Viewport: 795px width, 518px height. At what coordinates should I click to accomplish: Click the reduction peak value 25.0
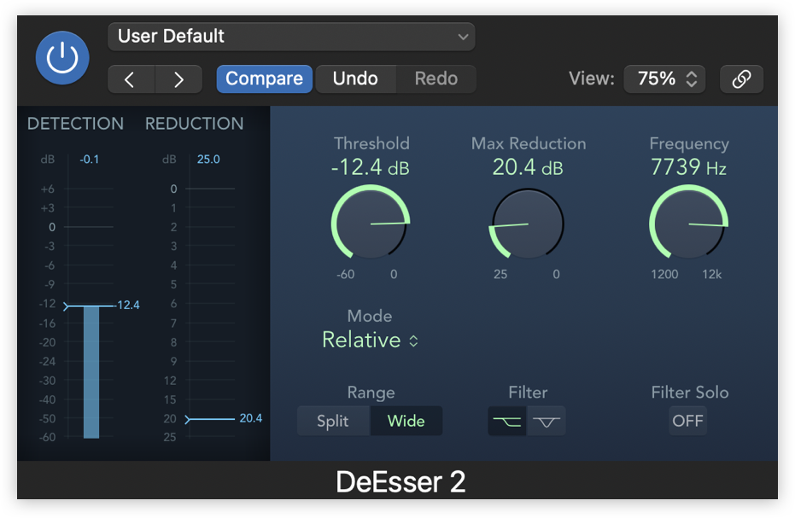(208, 159)
